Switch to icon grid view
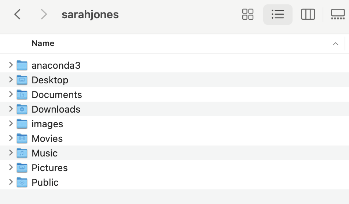The height and width of the screenshot is (204, 349). coord(248,15)
